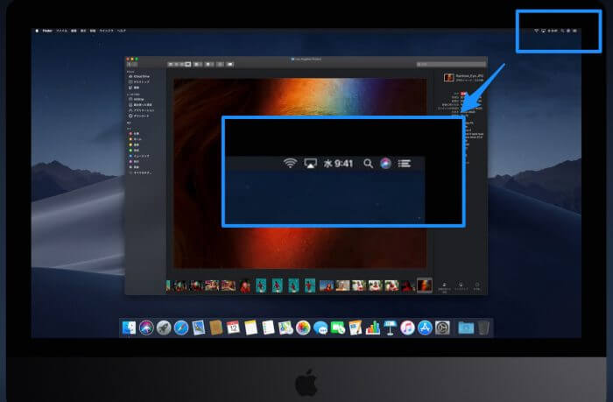Open Downloads folder stack in Dock
The image size is (613, 402).
[x=466, y=328]
